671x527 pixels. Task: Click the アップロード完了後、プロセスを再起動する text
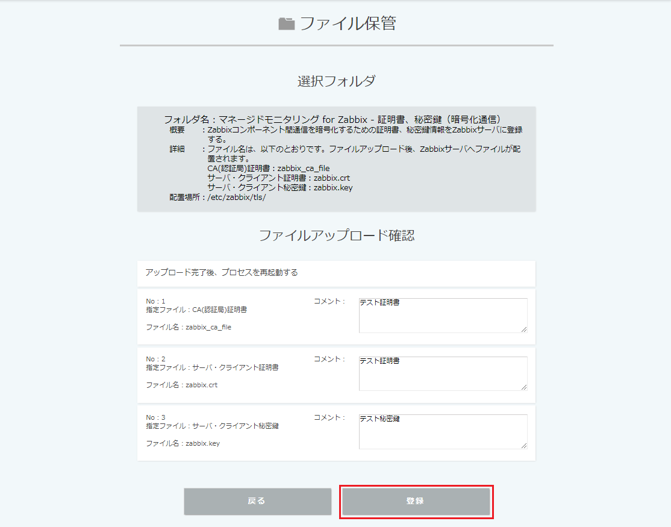point(222,272)
